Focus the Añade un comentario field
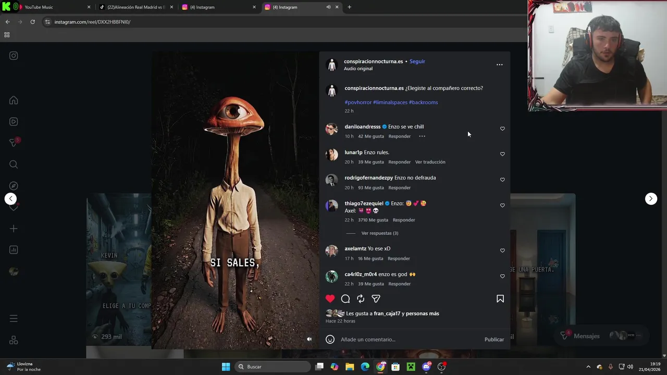The width and height of the screenshot is (667, 375). click(410, 340)
